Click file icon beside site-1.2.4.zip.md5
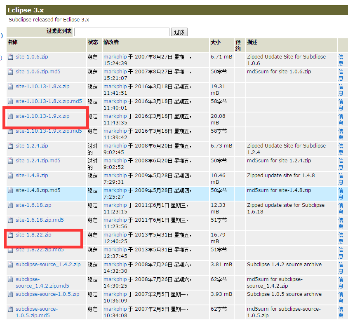 (10, 161)
